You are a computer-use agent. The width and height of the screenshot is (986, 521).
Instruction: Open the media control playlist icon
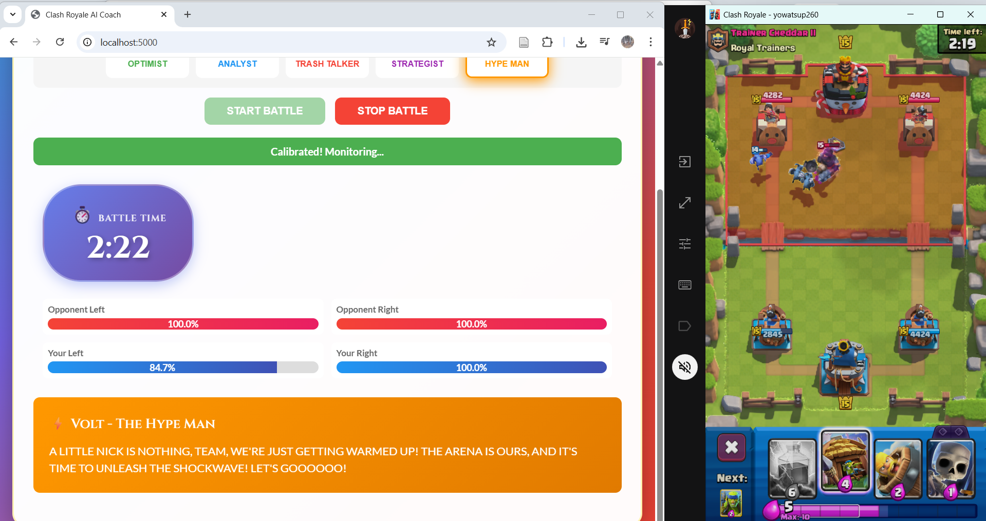coord(604,42)
